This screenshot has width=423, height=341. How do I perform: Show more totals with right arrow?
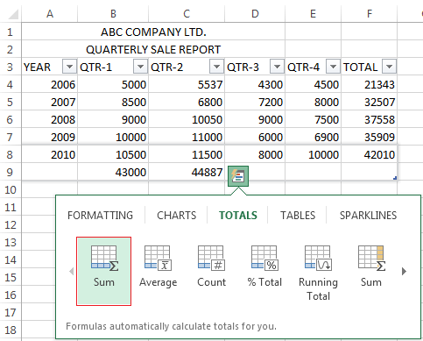coord(404,272)
